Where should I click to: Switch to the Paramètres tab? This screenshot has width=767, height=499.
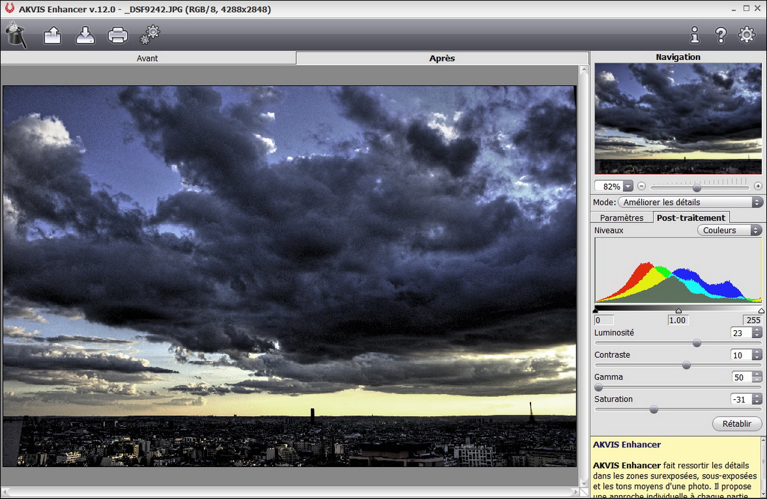click(x=621, y=217)
